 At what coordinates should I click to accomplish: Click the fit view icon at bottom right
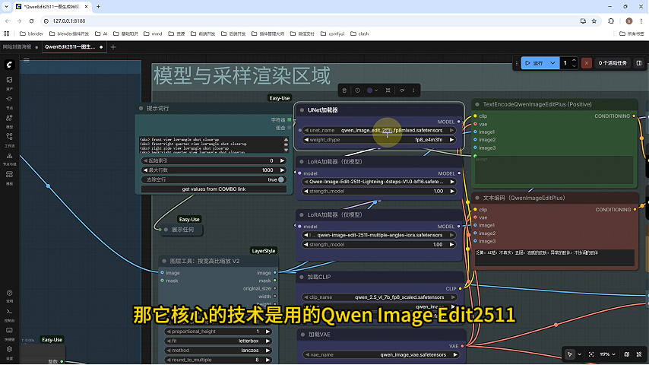pyautogui.click(x=591, y=354)
